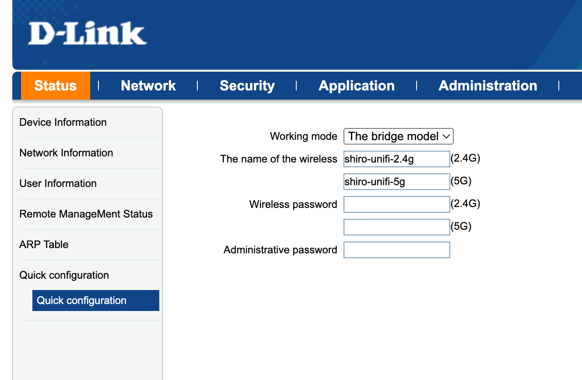Click the Administrative password field
This screenshot has height=380, width=582.
point(397,250)
